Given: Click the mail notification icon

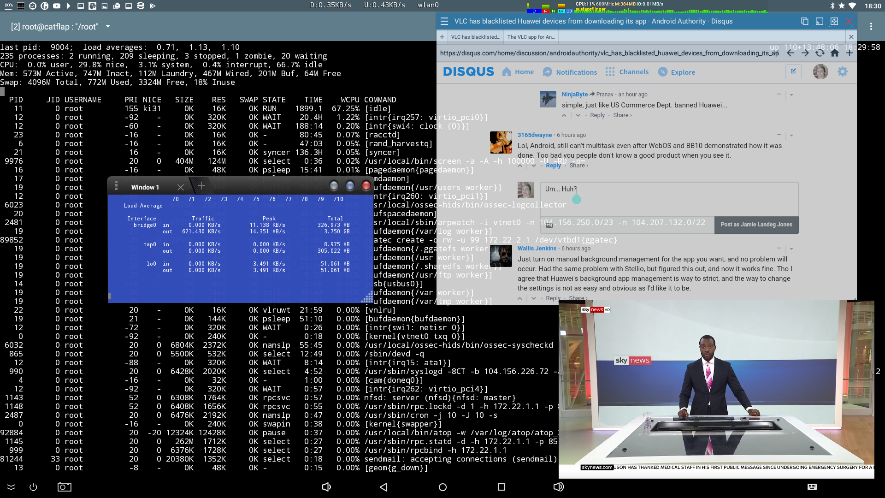Looking at the screenshot, I should 117,6.
